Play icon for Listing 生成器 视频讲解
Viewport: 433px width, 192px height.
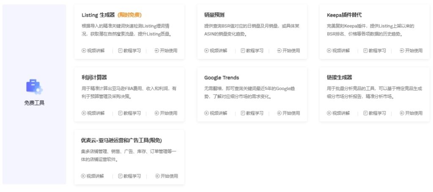tap(84, 51)
